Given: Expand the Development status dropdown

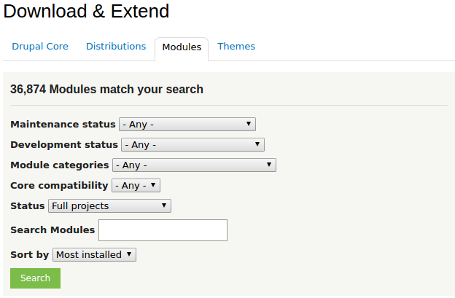Looking at the screenshot, I should coord(192,145).
